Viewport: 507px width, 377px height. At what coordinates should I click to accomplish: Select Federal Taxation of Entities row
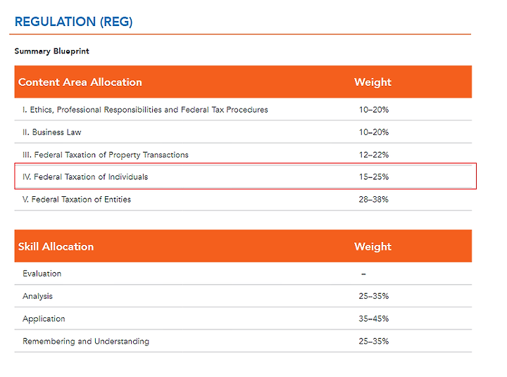[243, 199]
